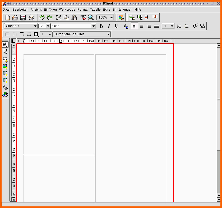Screen dimensions: 222x208
Task: Insert a formula frame from sidebar
Action: pyautogui.click(x=5, y=87)
